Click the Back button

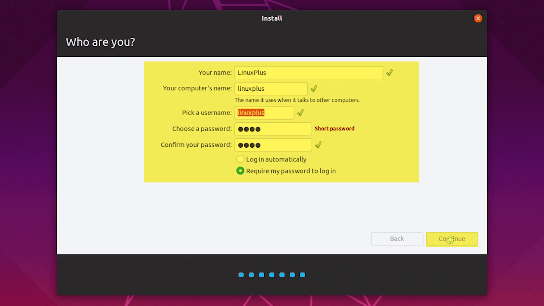coord(396,239)
